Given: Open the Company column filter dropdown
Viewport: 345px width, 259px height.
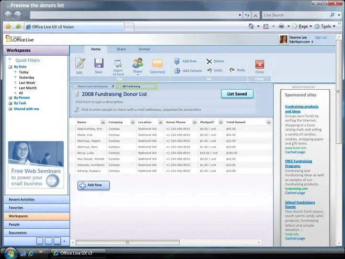Looking at the screenshot, I should click(x=133, y=122).
